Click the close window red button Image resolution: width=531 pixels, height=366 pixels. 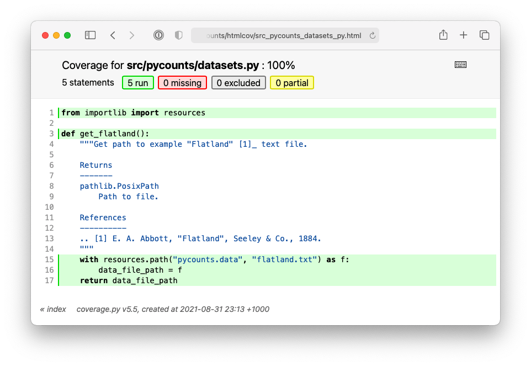coord(45,35)
